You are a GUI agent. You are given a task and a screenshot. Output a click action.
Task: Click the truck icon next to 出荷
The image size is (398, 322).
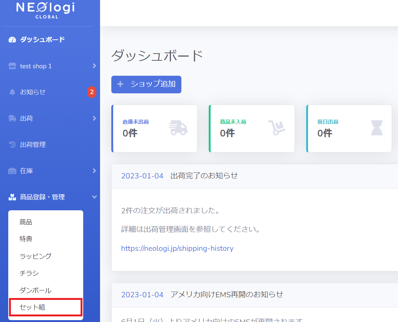point(12,118)
